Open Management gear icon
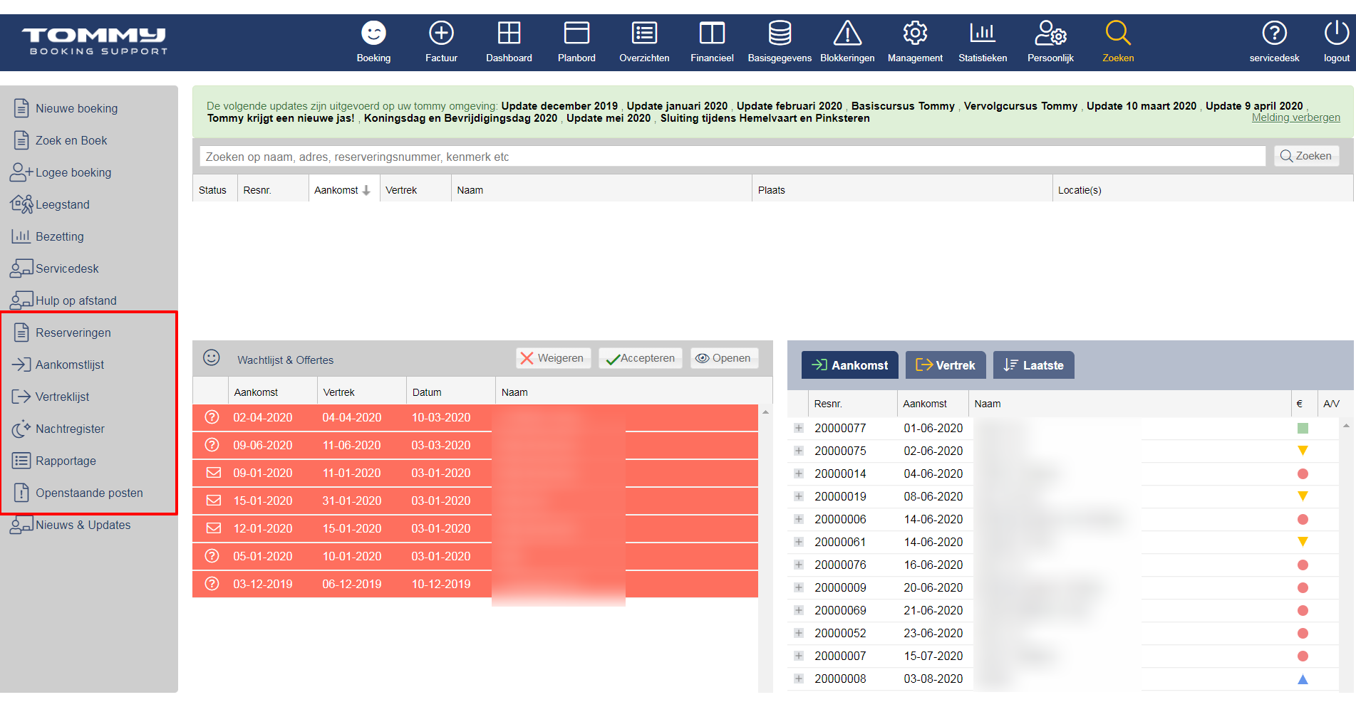1356x707 pixels. pos(915,33)
